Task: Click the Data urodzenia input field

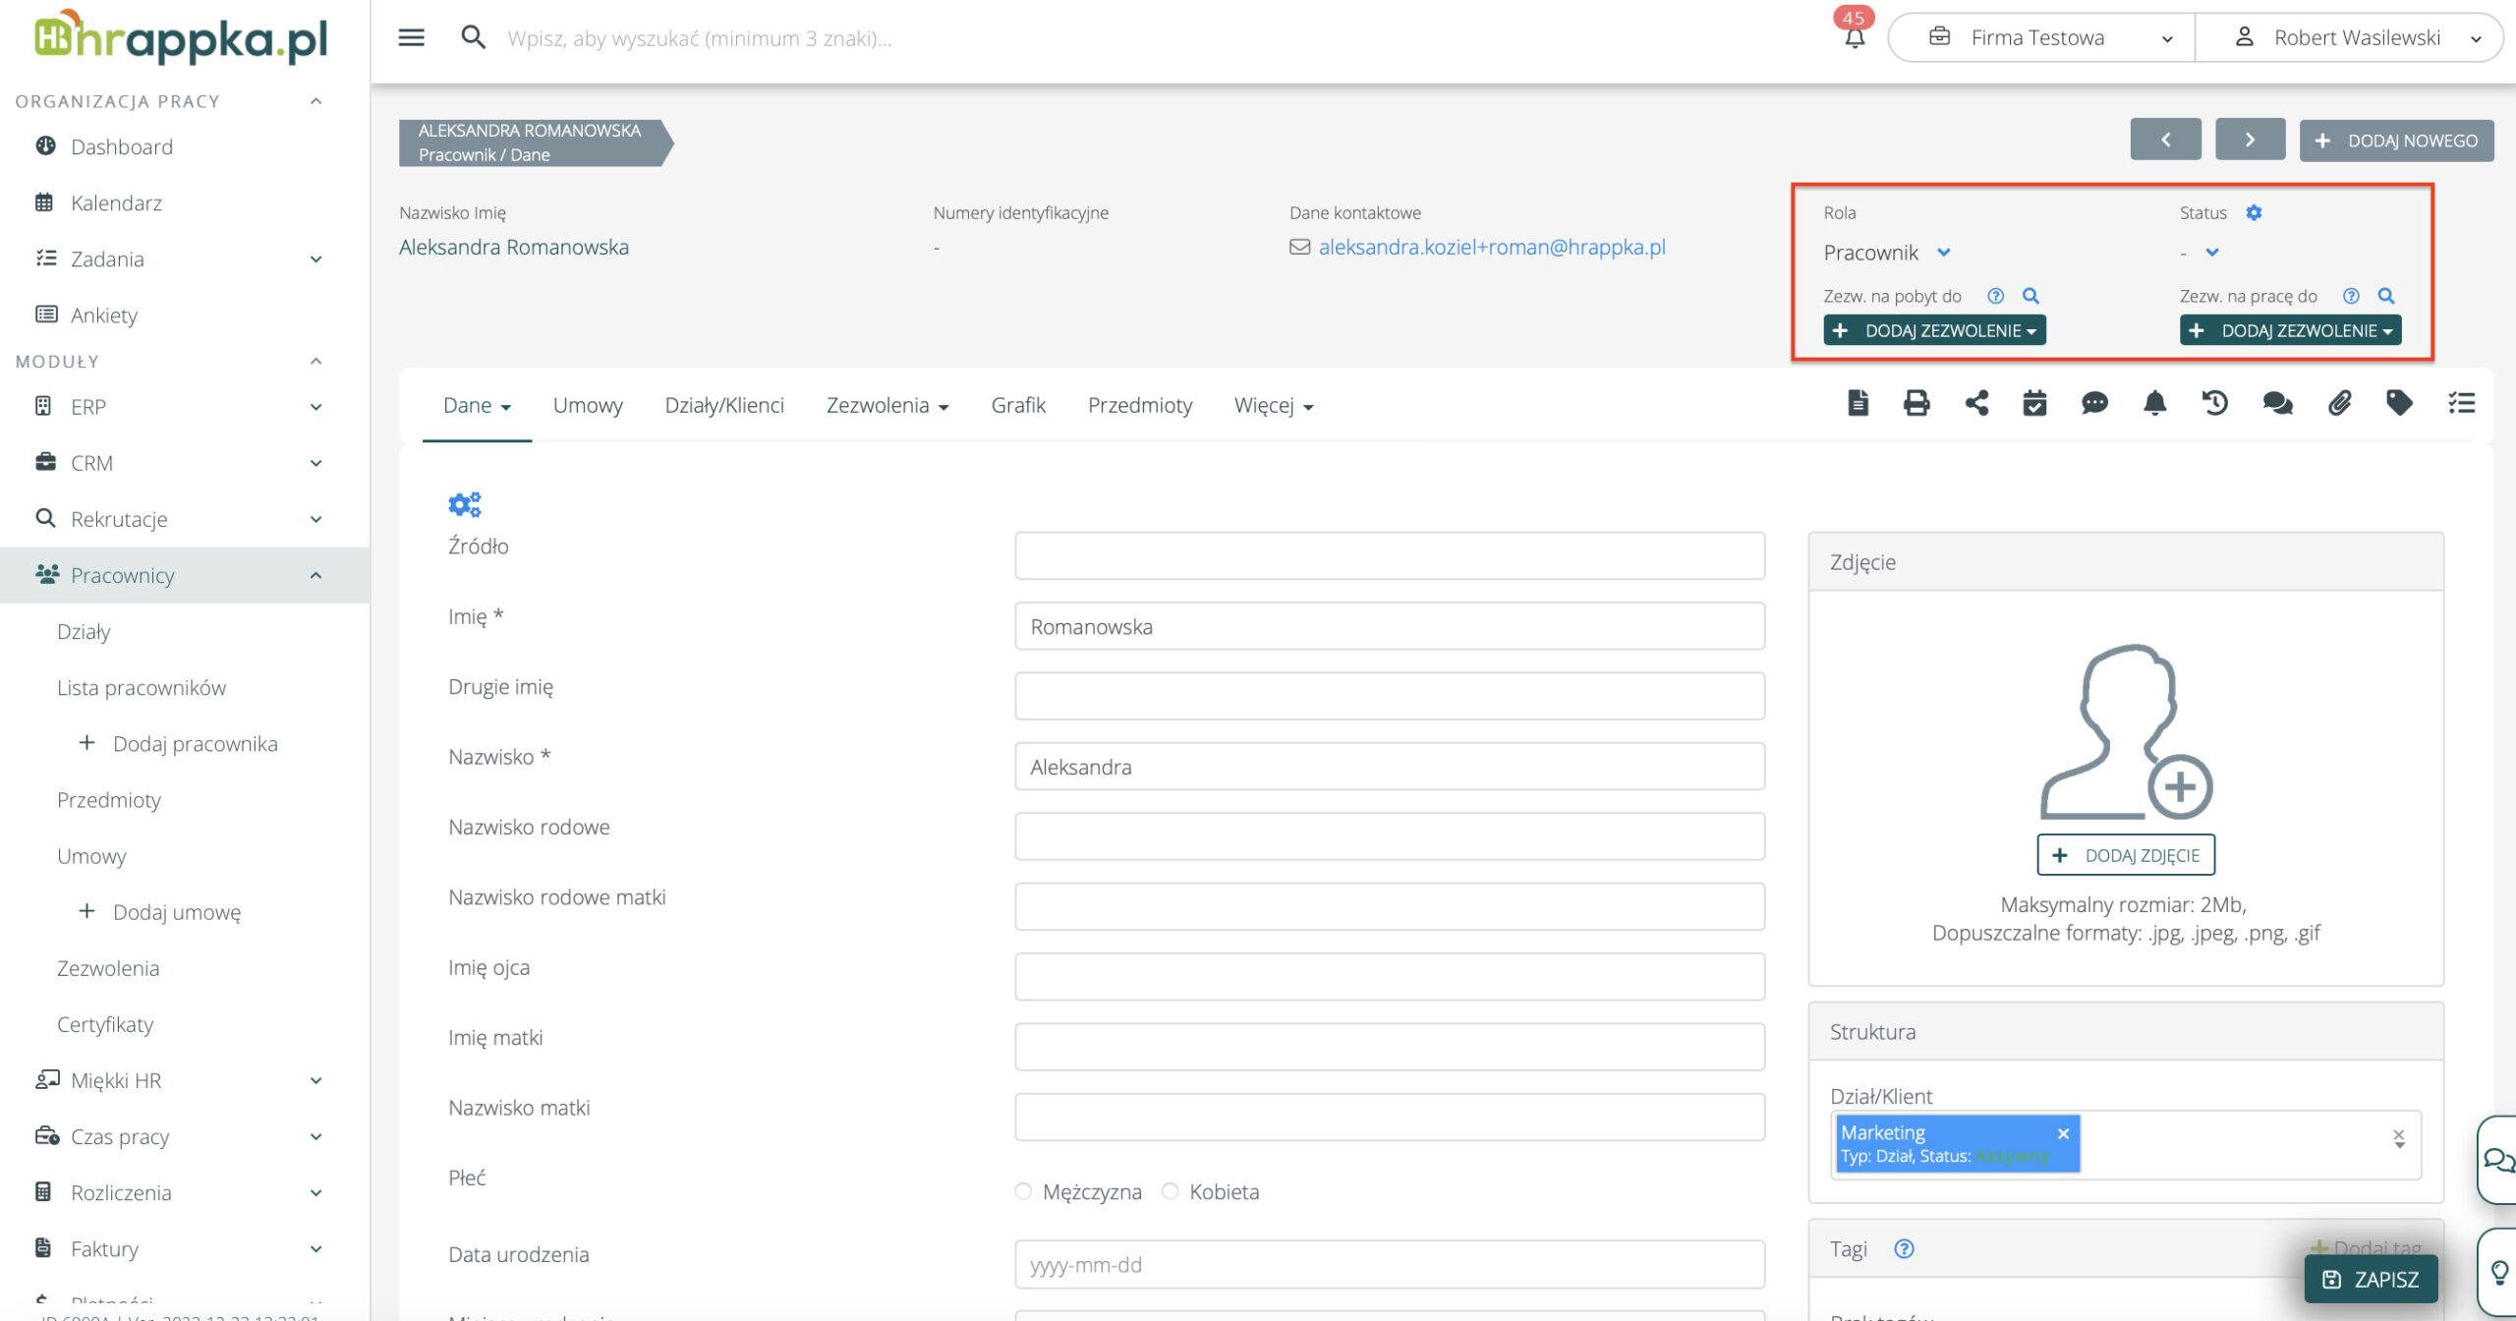Action: pos(1389,1265)
